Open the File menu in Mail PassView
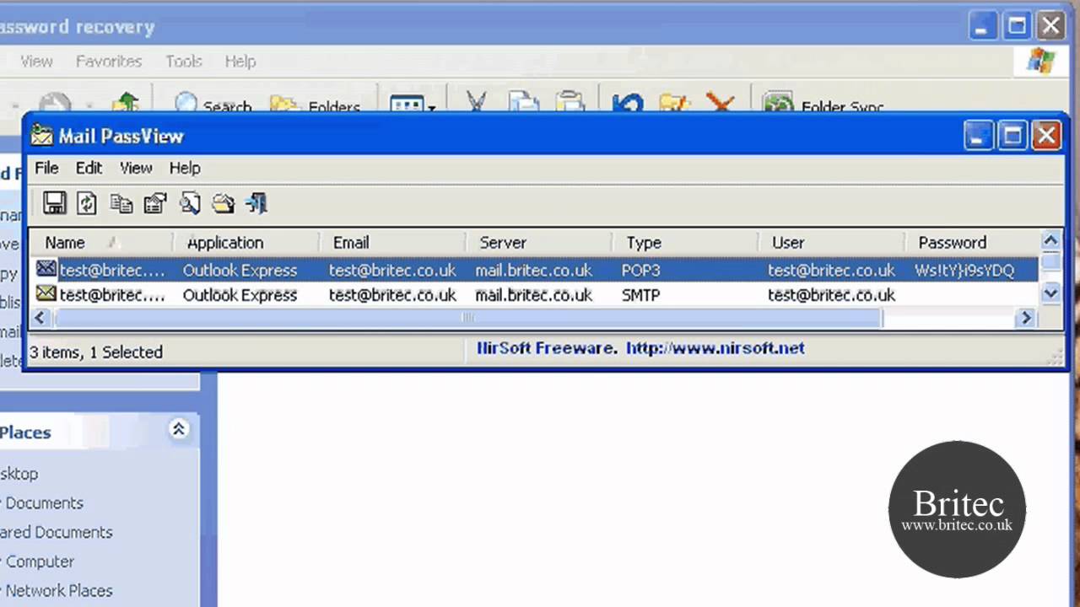Viewport: 1080px width, 607px height. 46,168
